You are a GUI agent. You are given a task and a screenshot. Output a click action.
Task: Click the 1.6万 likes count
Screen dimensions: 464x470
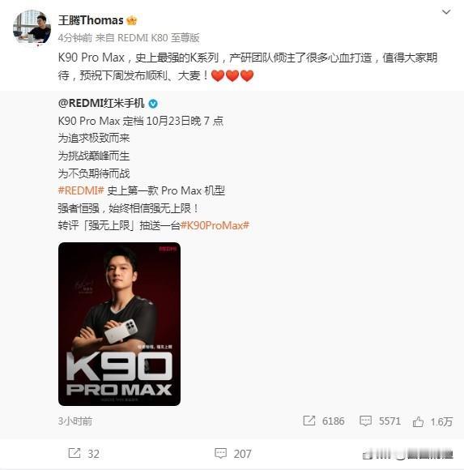[441, 421]
